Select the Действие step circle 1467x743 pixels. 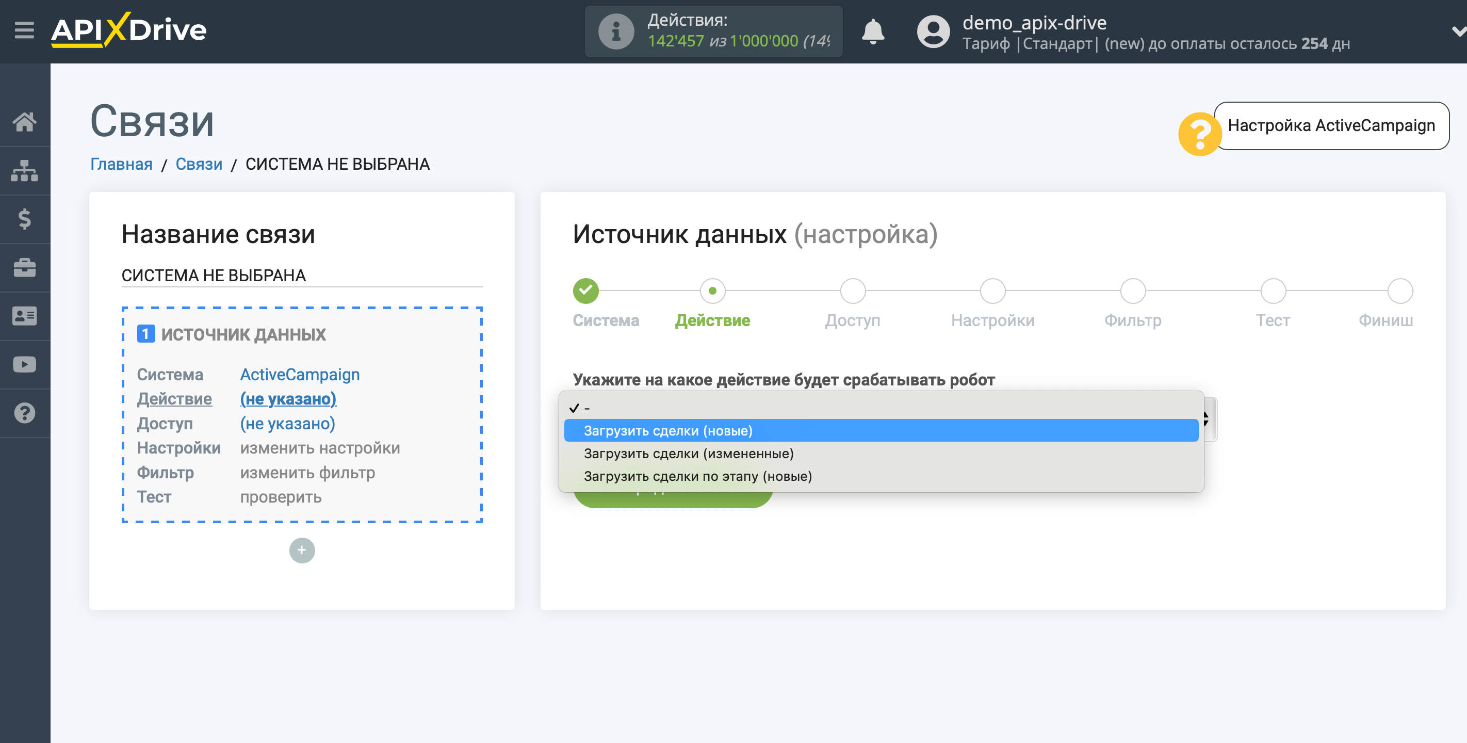712,290
